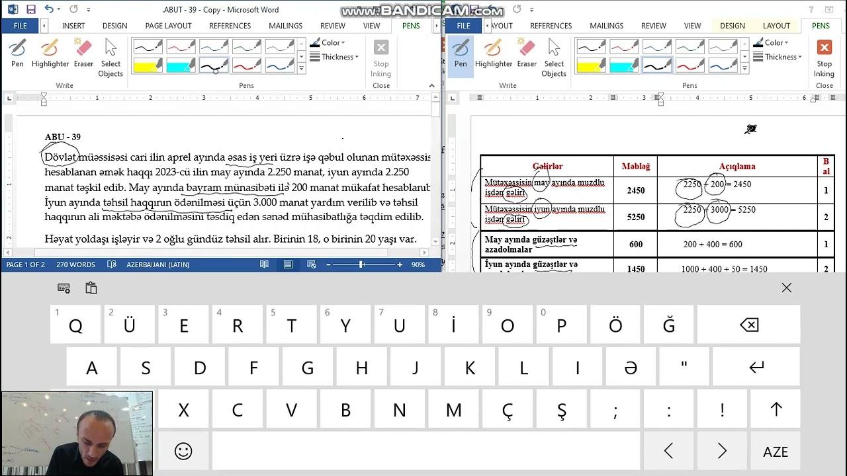Image resolution: width=847 pixels, height=476 pixels.
Task: Open INSERT tab in ABUT - 39 - Copy window
Action: [x=73, y=26]
